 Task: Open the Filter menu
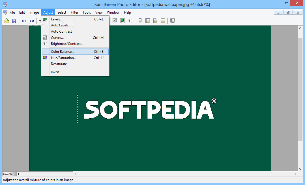(74, 12)
